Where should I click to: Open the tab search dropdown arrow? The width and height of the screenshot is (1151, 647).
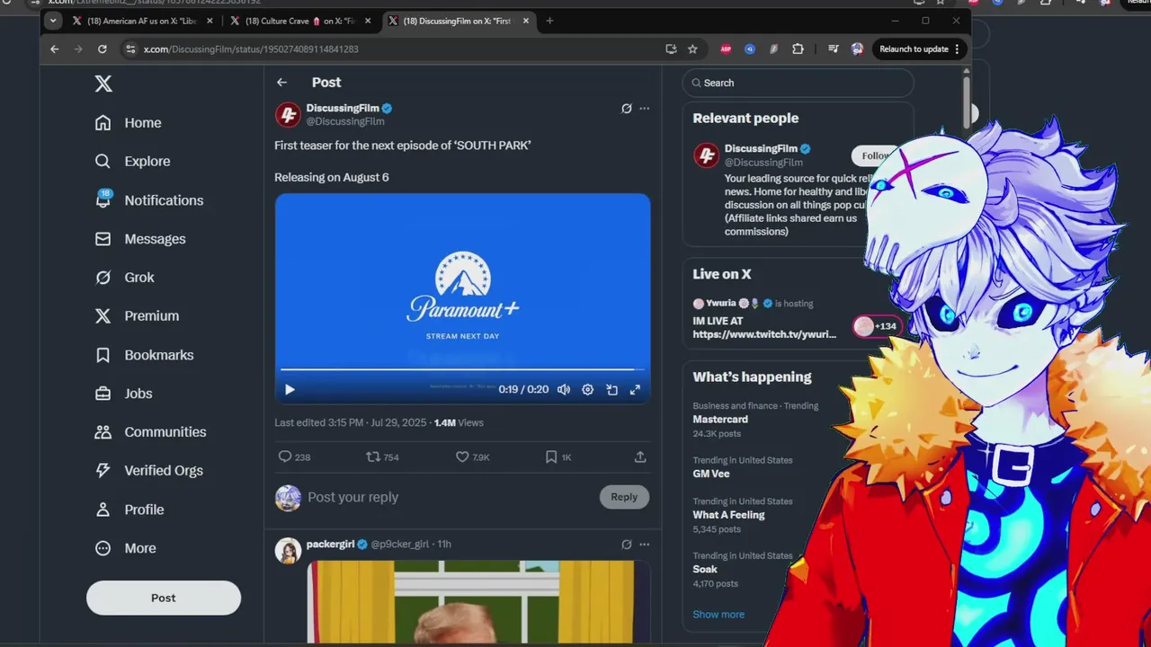(52, 21)
